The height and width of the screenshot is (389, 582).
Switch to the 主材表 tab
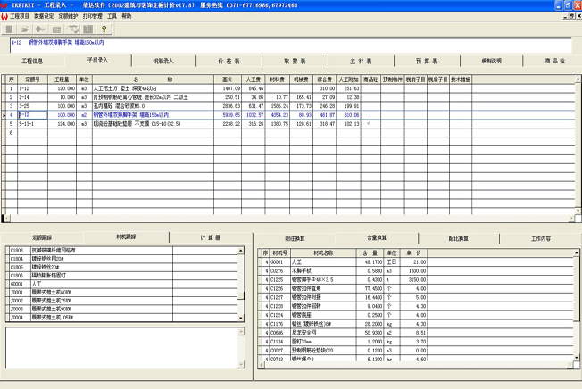pos(361,62)
